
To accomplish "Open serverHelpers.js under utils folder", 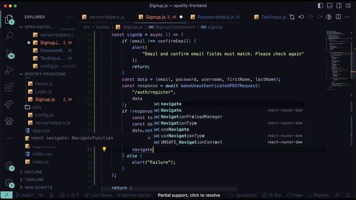I will tap(52, 123).
